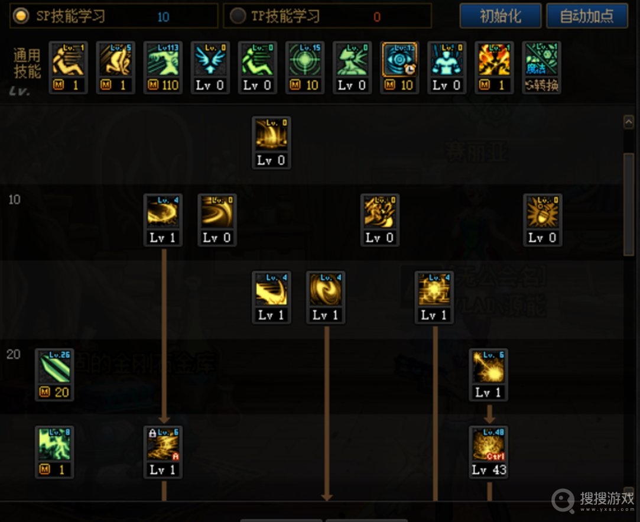Click the 魔法转换 conversion skill icon
640x522 pixels.
tap(542, 68)
